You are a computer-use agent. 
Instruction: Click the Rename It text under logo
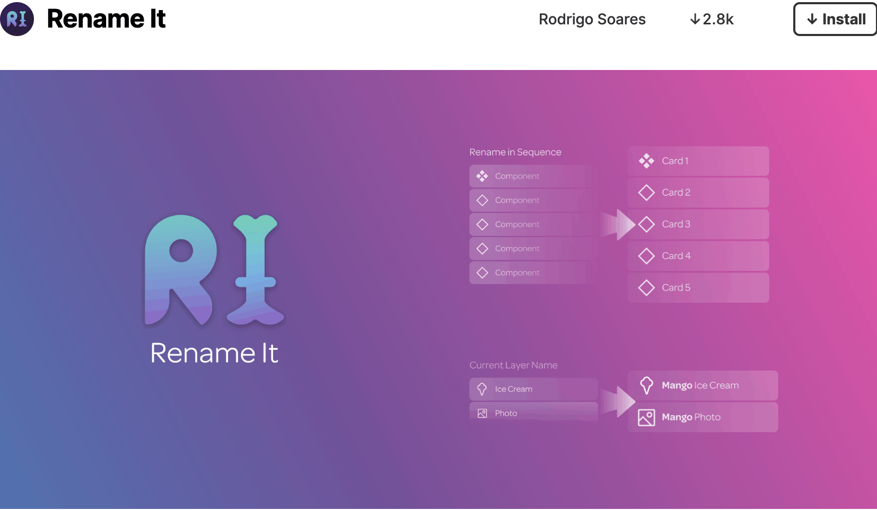tap(214, 353)
